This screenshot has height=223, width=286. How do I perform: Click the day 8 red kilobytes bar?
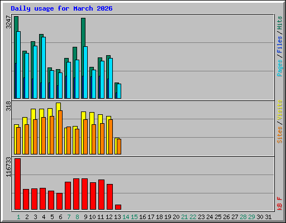(x=77, y=194)
